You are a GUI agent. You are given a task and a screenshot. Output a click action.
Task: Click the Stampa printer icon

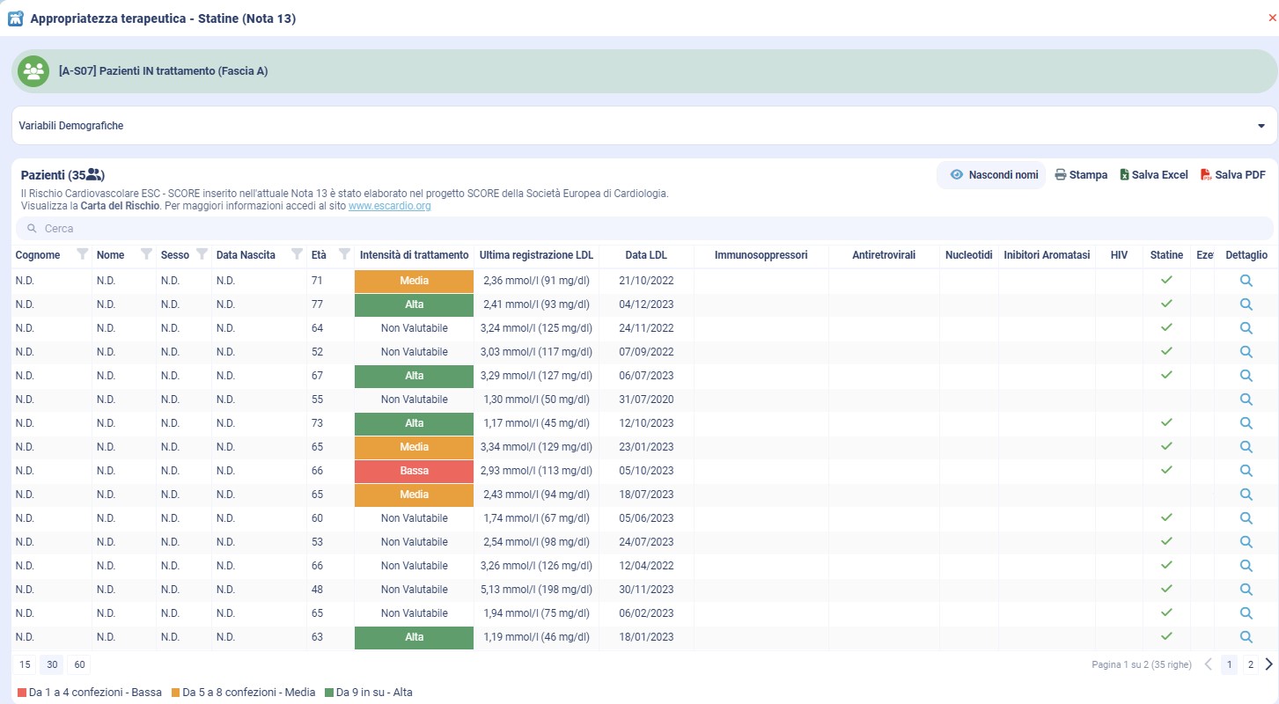1061,175
